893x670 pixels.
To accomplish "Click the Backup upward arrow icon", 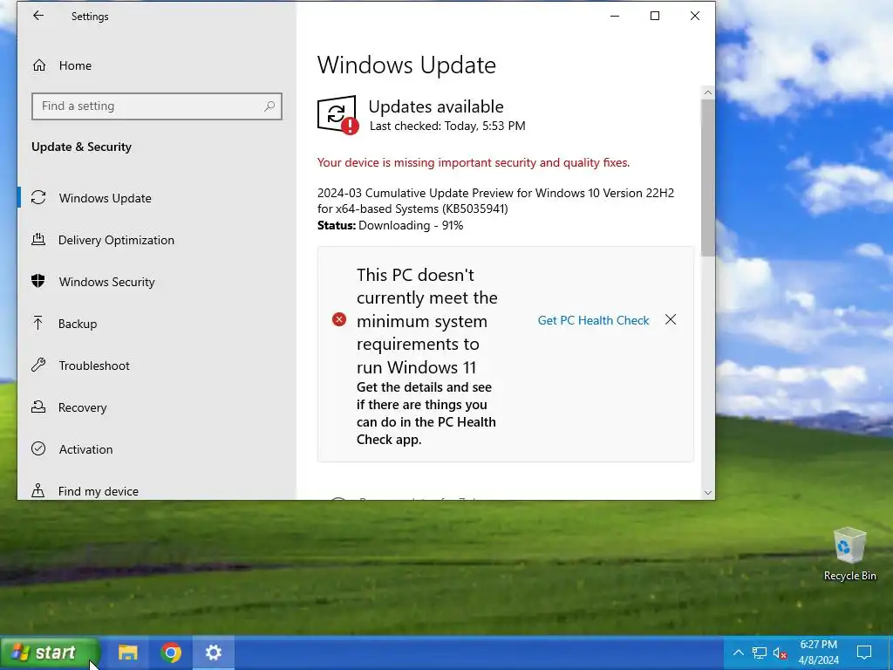I will tap(38, 323).
